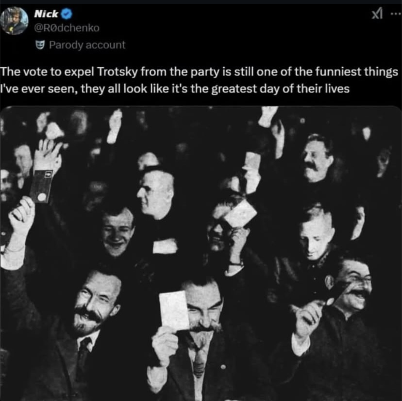
Task: Click the "Parody account" label
Action: click(x=87, y=45)
